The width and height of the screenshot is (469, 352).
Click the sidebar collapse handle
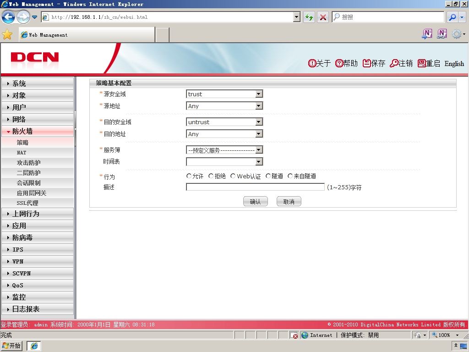75,129
